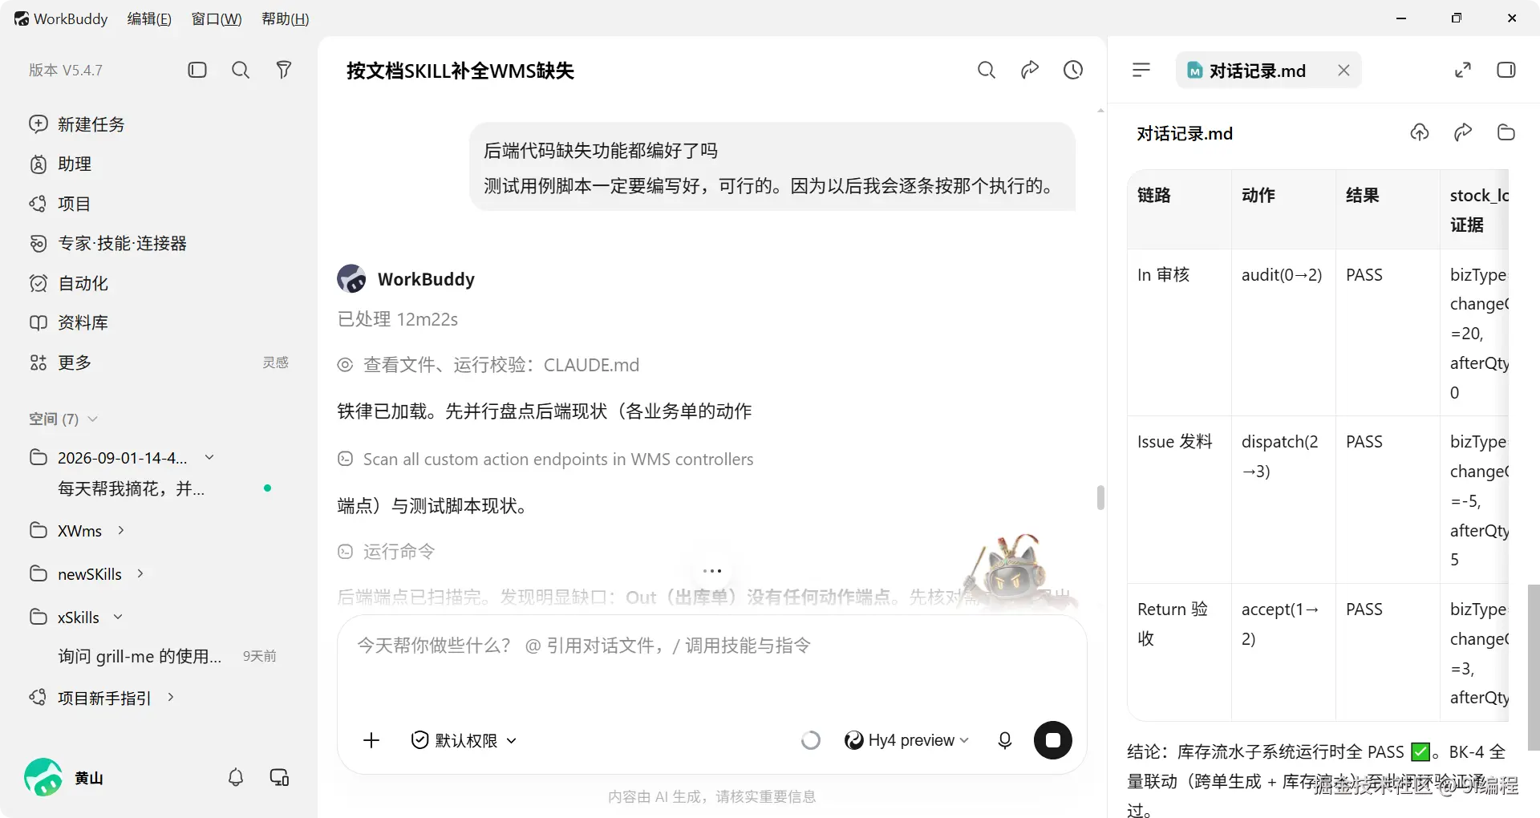The image size is (1540, 818).
Task: Open search in the left sidebar
Action: click(241, 71)
